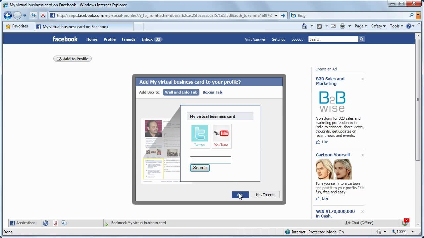This screenshot has width=424, height=238.
Task: Open the Page menu dropdown
Action: click(360, 26)
